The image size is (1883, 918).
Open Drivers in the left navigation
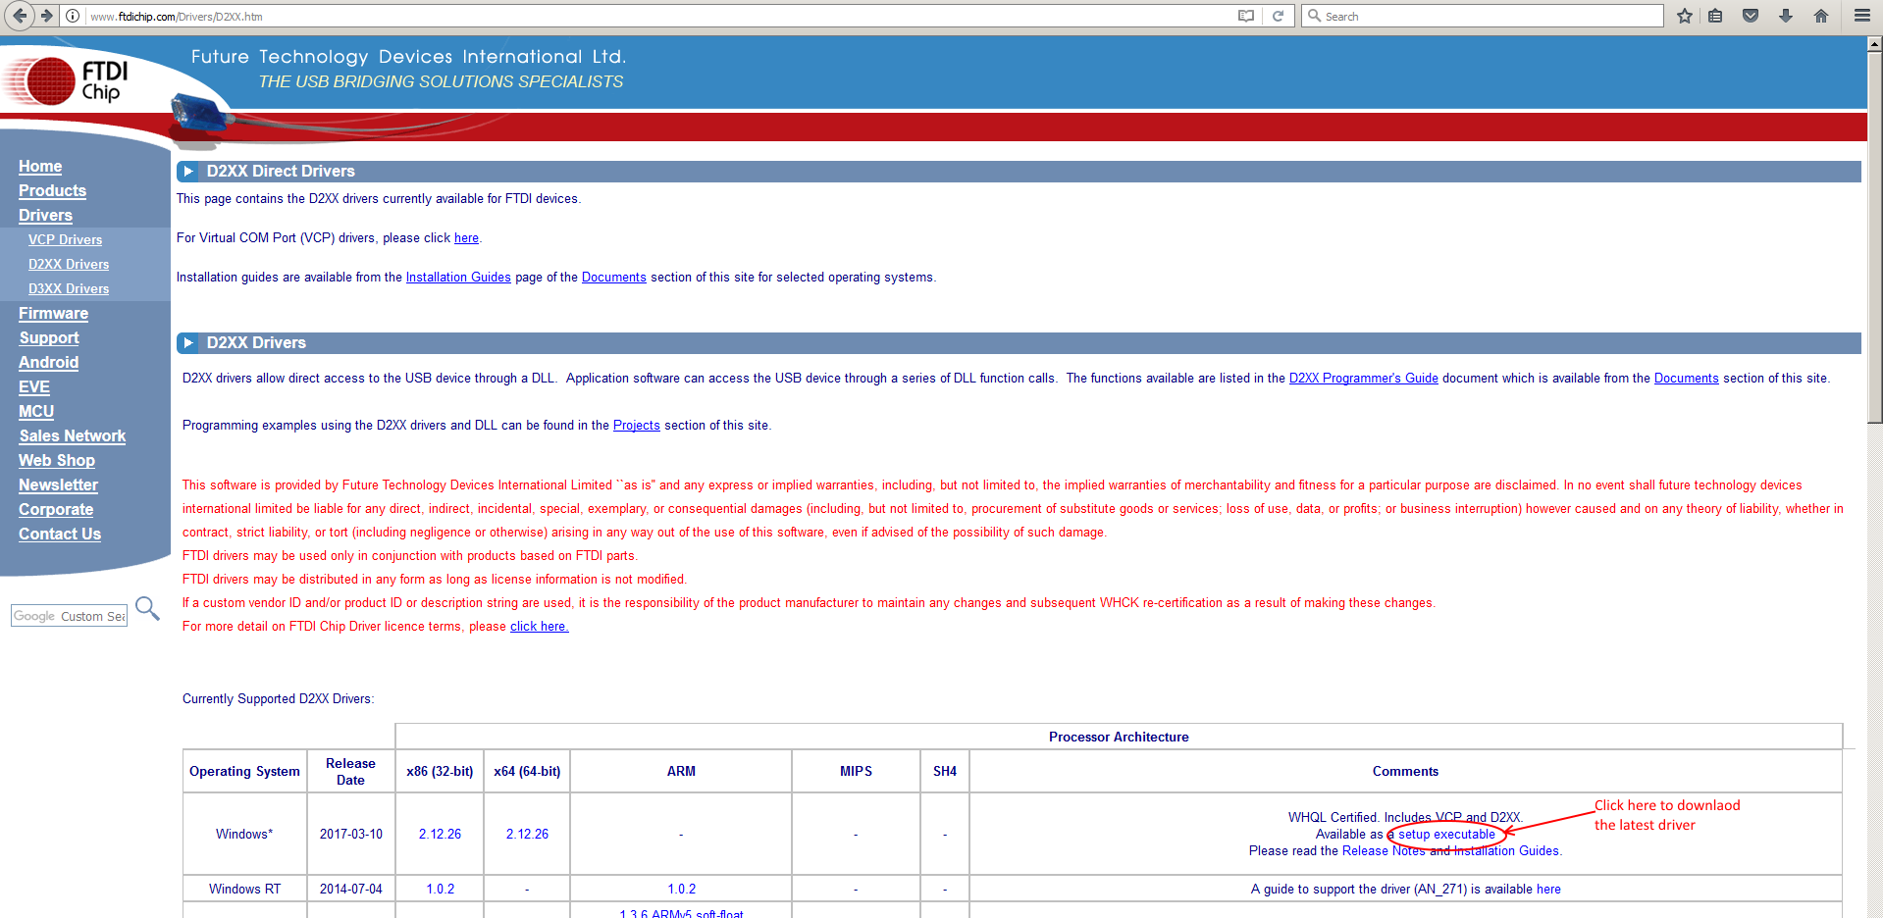(x=45, y=216)
